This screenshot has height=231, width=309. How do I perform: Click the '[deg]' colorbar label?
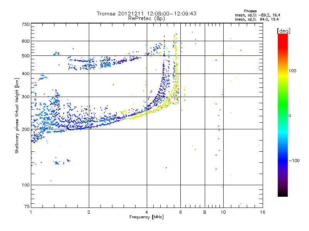(284, 31)
